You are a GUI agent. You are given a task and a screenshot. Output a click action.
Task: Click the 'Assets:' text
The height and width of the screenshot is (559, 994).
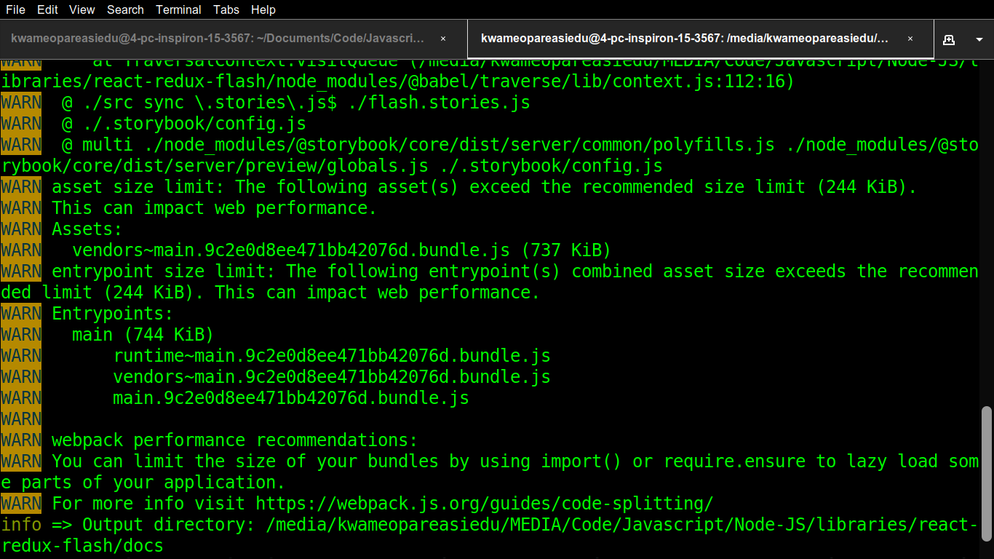point(87,229)
